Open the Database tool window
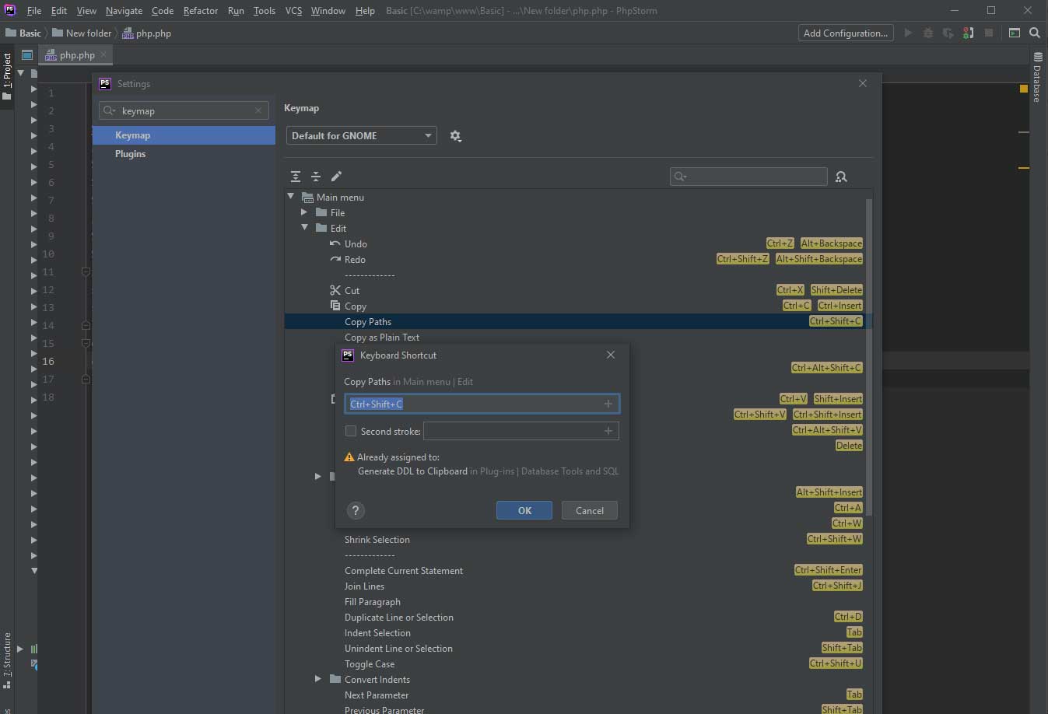This screenshot has height=714, width=1048. 1038,78
